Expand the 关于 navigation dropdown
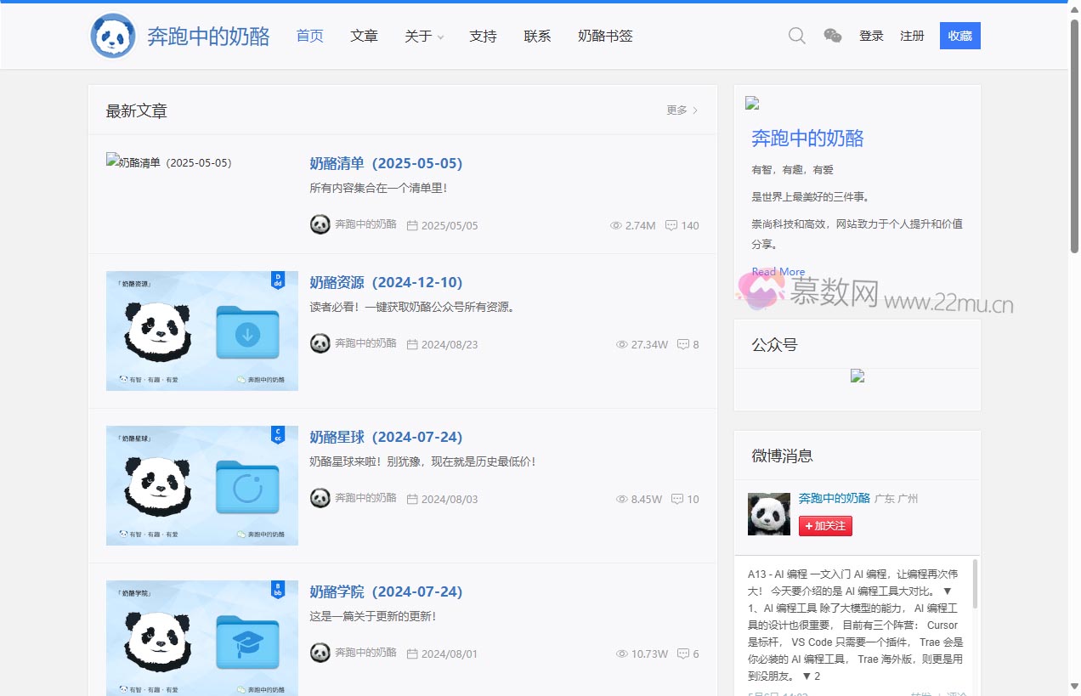The width and height of the screenshot is (1081, 696). [x=422, y=36]
